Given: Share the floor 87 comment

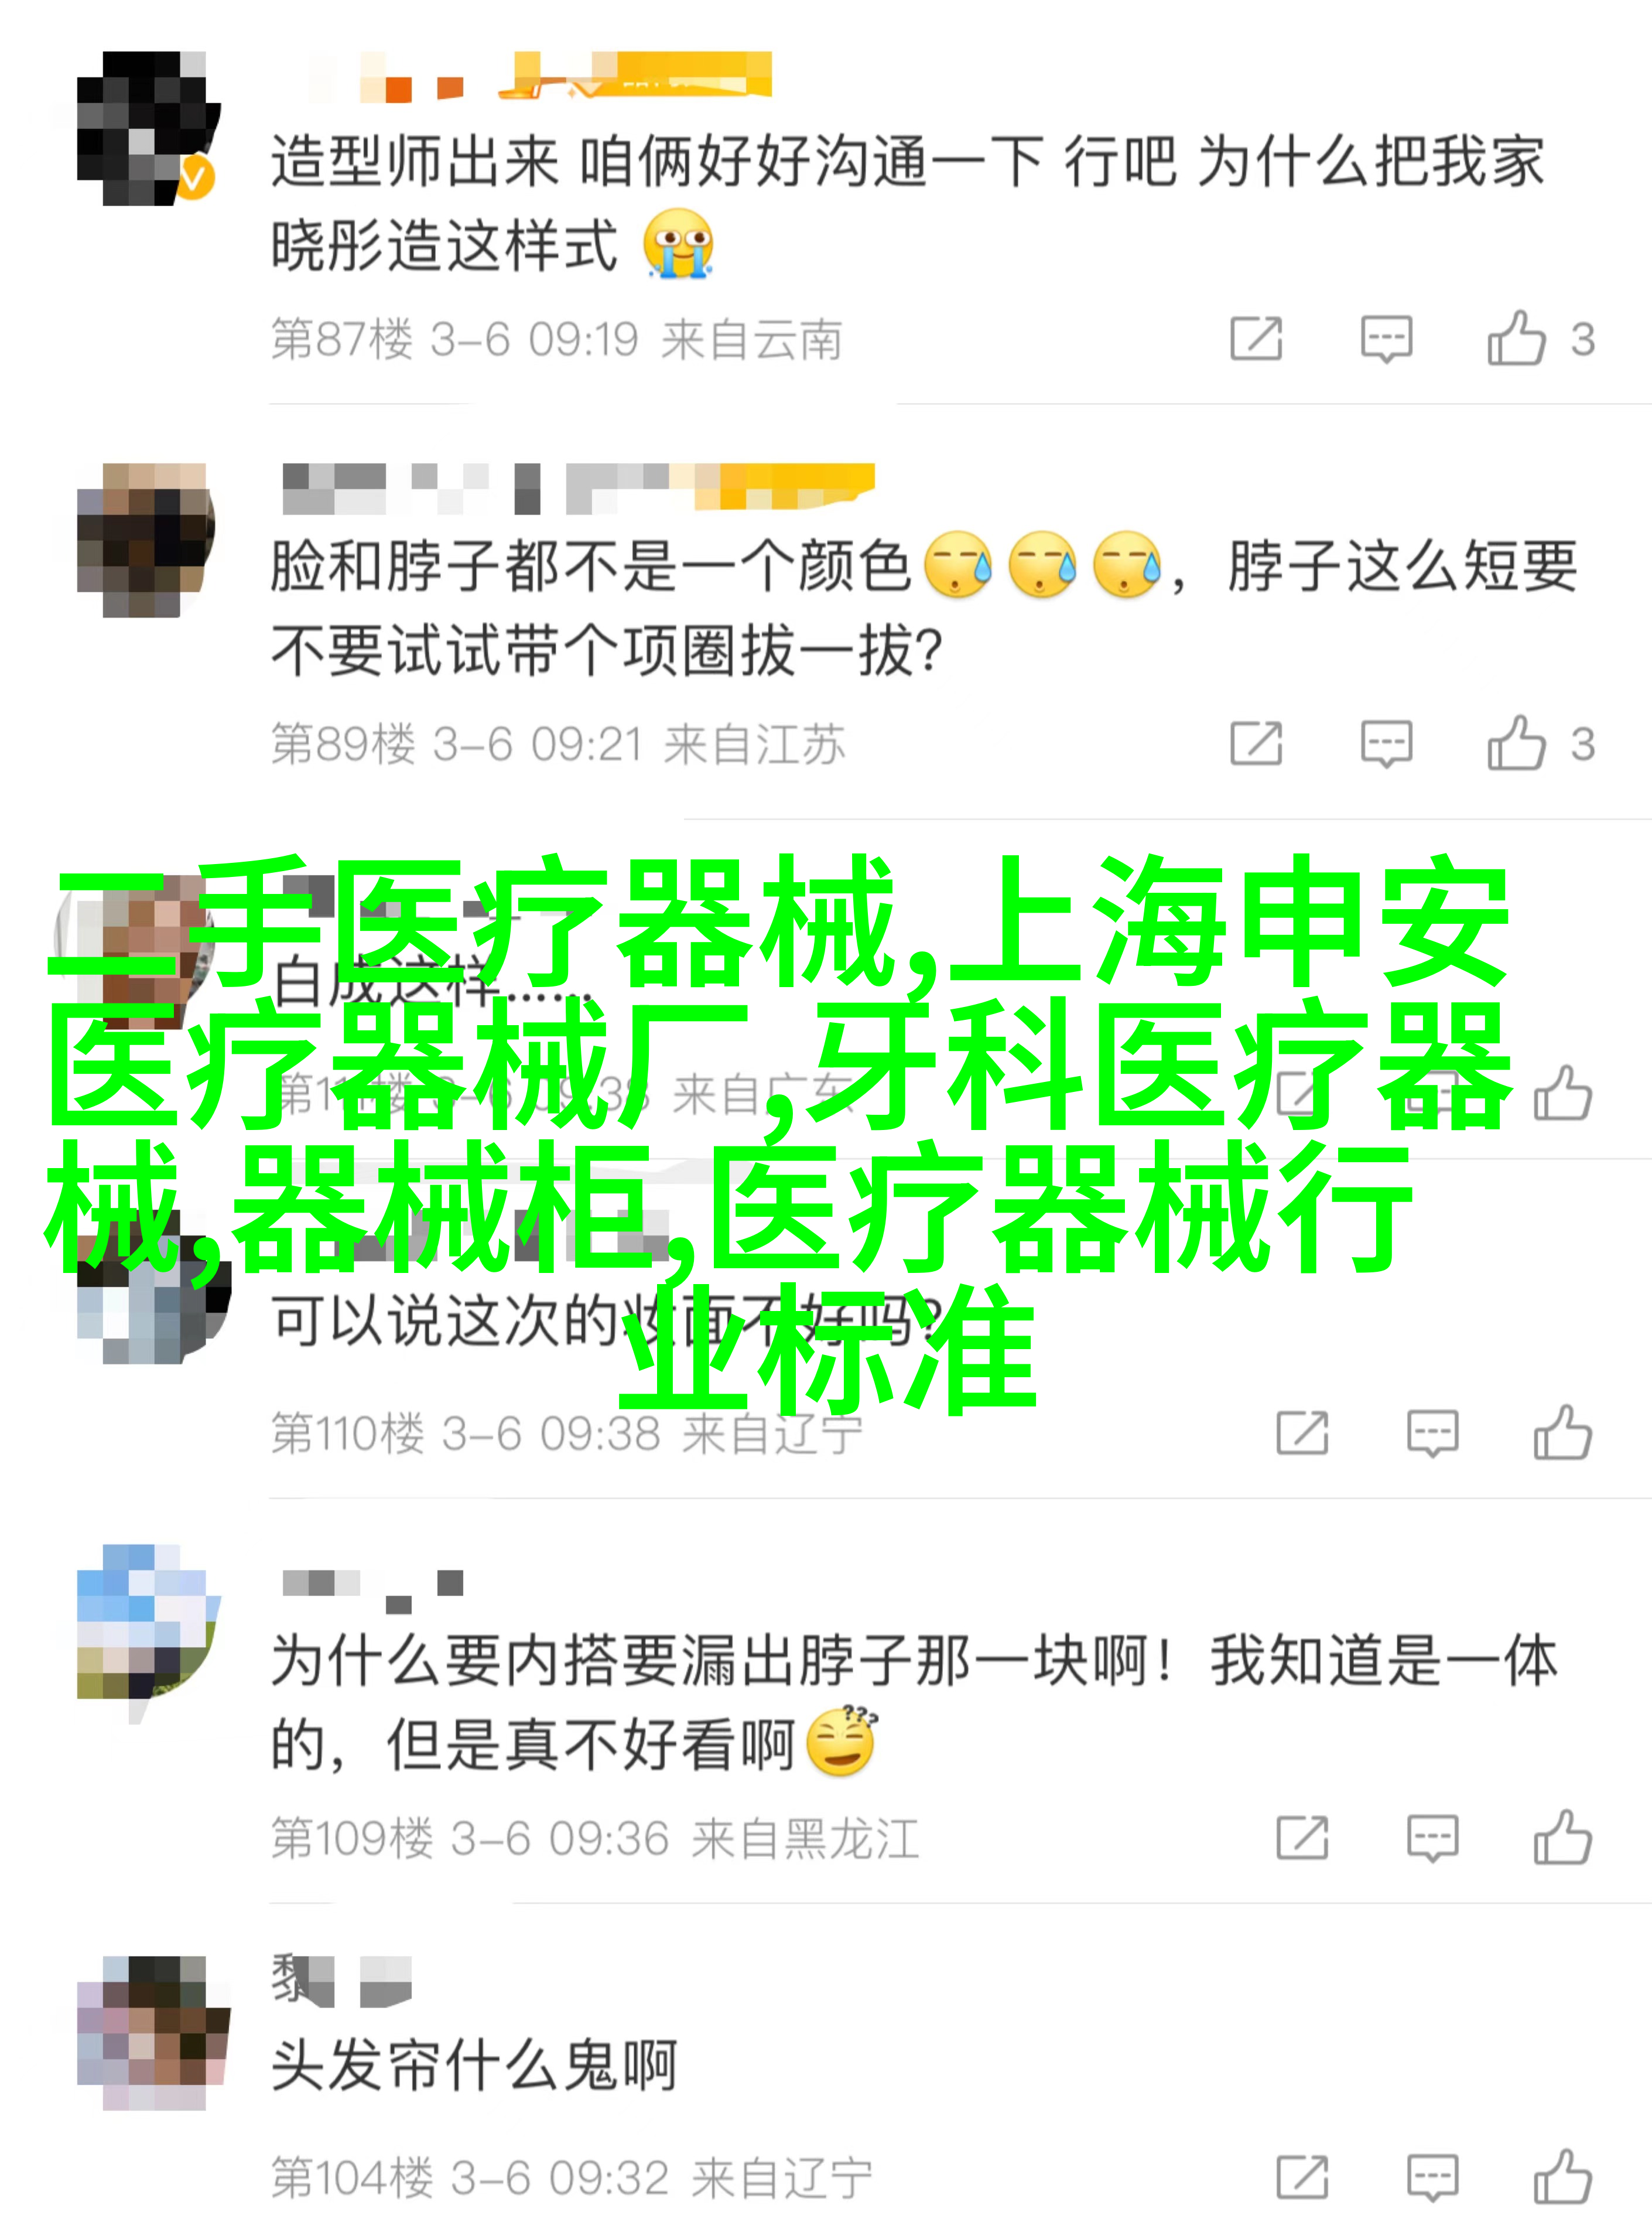Looking at the screenshot, I should (1256, 338).
